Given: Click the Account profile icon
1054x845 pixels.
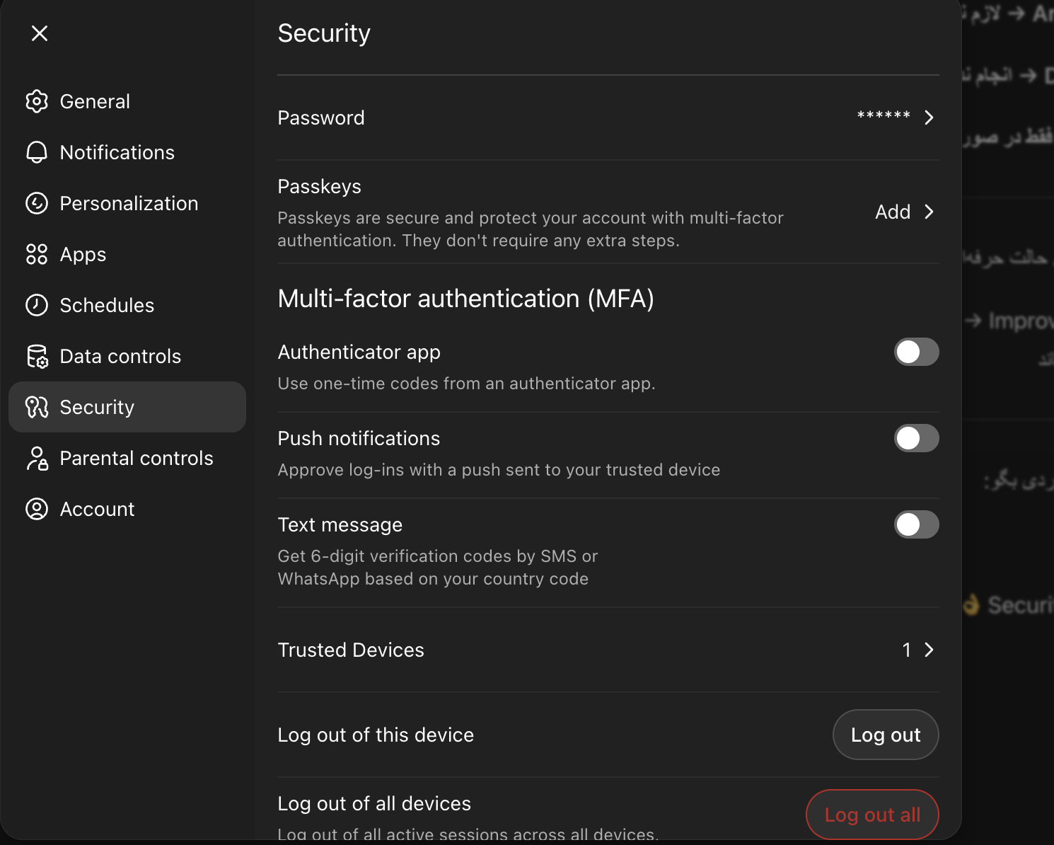Looking at the screenshot, I should click(x=37, y=509).
